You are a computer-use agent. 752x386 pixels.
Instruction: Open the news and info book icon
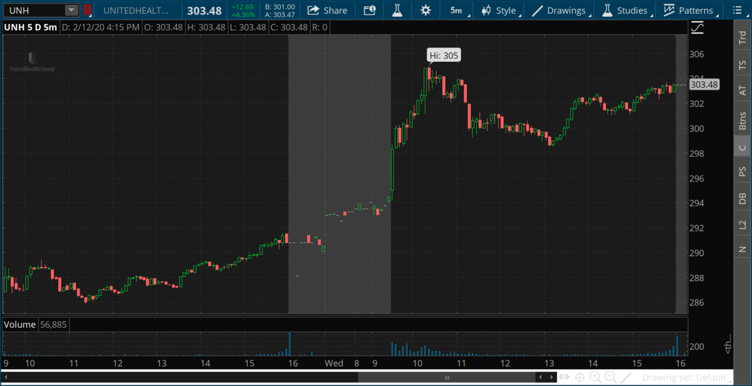click(x=370, y=11)
